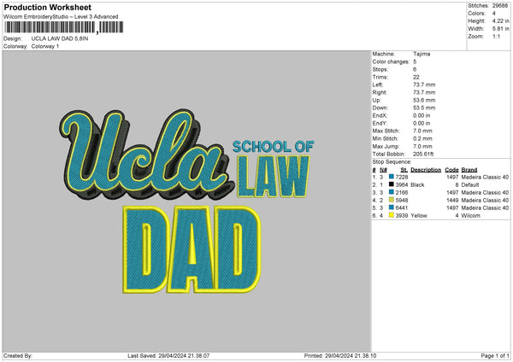Viewport: 513px width, 362px height.
Task: Click the Code column header
Action: [x=451, y=170]
